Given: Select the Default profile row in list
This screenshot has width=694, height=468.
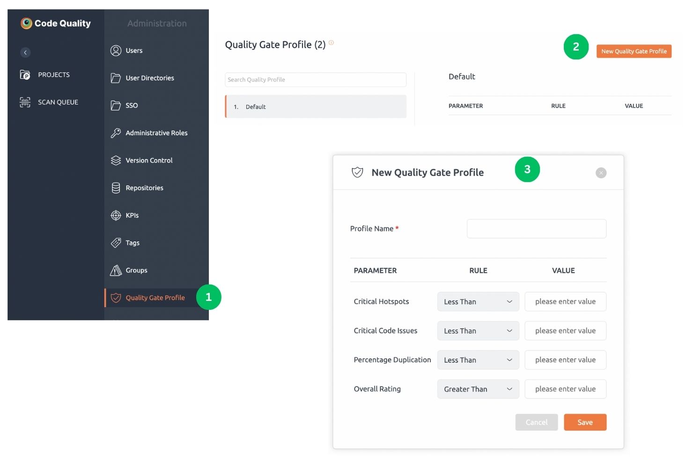Looking at the screenshot, I should pyautogui.click(x=316, y=107).
